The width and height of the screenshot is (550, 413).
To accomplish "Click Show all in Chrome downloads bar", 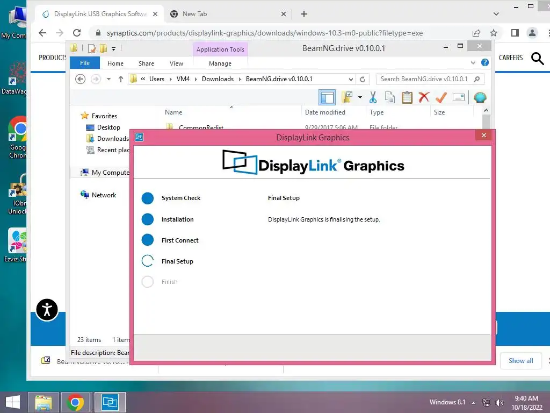I will point(520,361).
